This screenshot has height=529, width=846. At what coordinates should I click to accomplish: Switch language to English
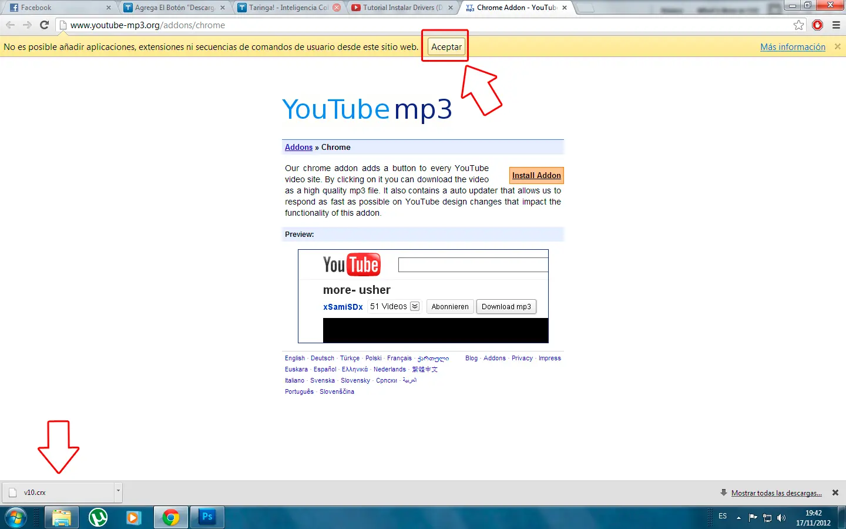295,358
